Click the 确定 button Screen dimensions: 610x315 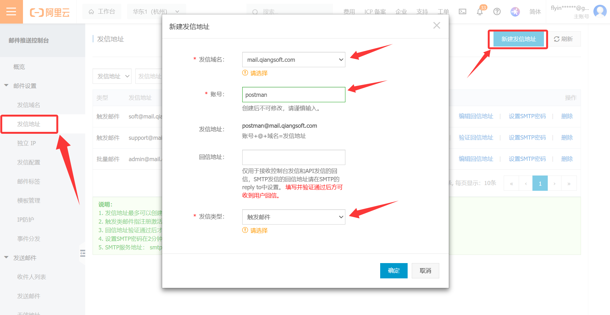point(394,270)
